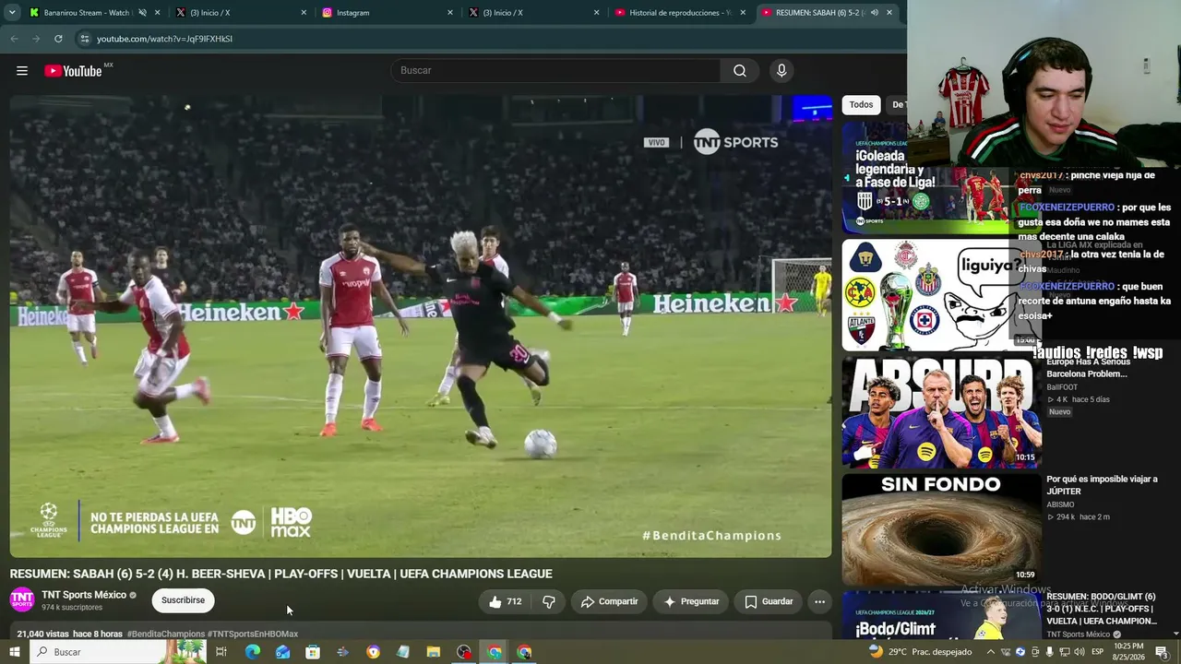Save the video with Guardar
Screen dimensions: 1181x664
769,601
